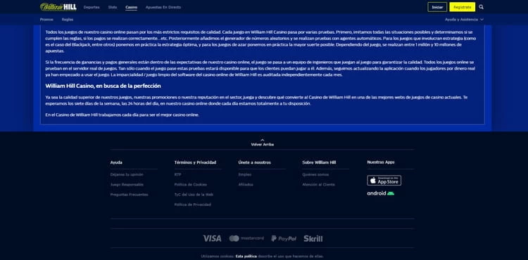Screen dimensions: 528x260
Task: Go to the Promos tab
Action: click(46, 20)
